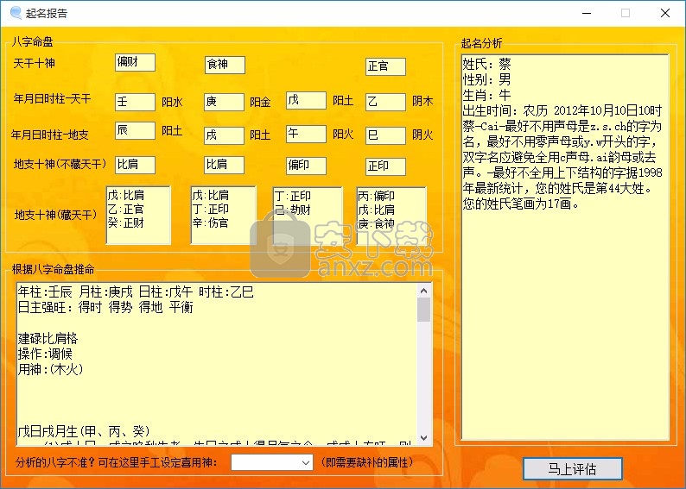The height and width of the screenshot is (489, 686).
Task: Click the 辰 year branch field
Action: coord(135,130)
